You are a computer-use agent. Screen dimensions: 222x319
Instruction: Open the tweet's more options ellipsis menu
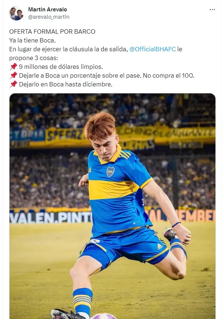212,10
